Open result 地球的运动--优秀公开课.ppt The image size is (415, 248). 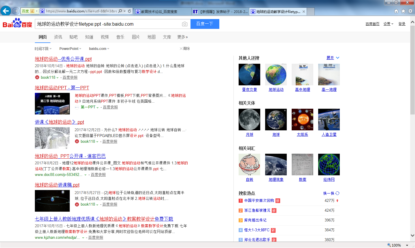pyautogui.click(x=63, y=59)
